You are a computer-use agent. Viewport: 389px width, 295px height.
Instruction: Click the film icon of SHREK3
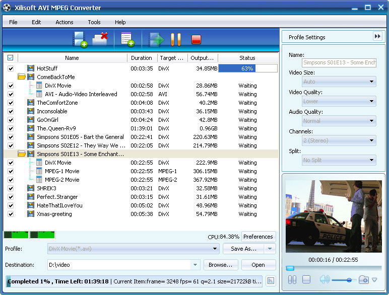tap(31, 188)
